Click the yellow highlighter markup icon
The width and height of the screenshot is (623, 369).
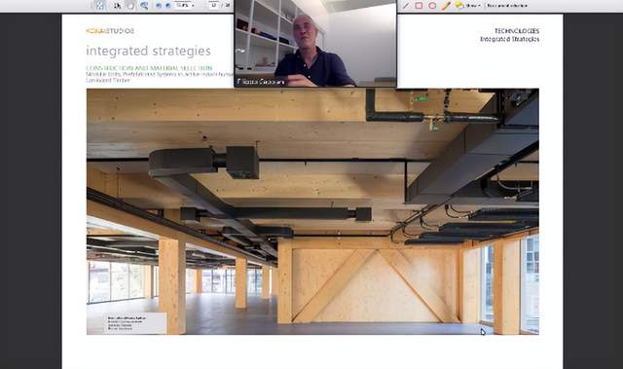pos(459,5)
